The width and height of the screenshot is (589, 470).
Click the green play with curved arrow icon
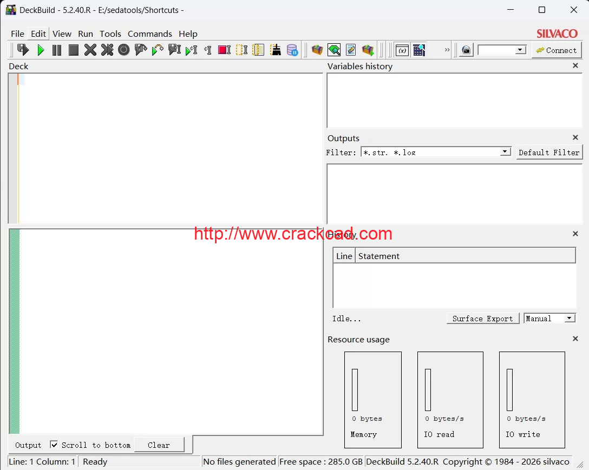158,50
